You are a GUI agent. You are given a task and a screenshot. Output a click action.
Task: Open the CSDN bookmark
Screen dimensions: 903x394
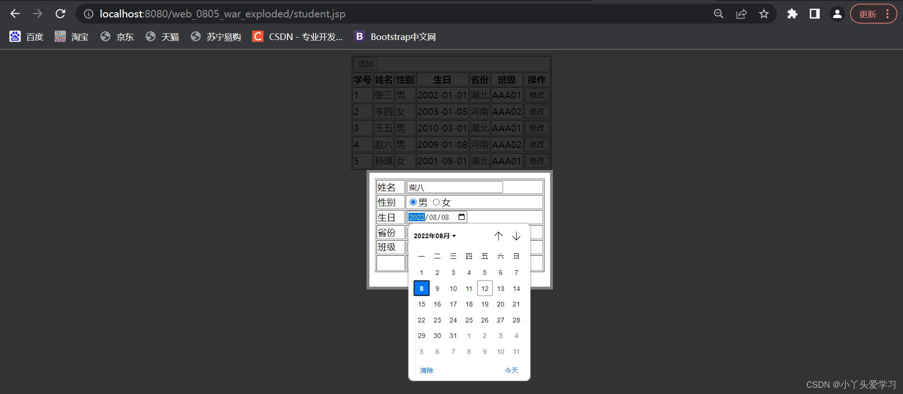coord(297,37)
